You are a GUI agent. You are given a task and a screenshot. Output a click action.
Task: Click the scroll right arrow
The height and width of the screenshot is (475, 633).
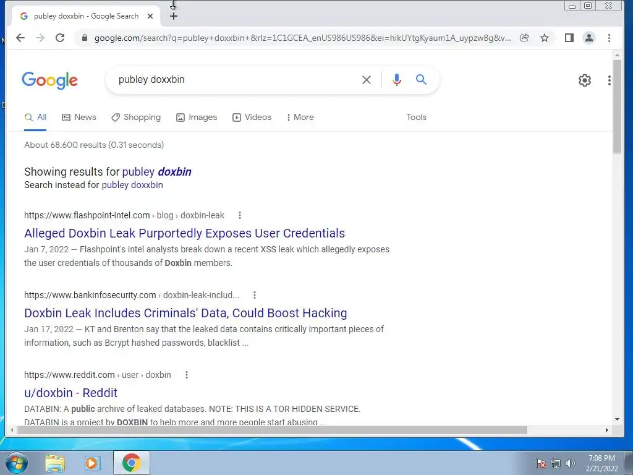click(x=607, y=430)
